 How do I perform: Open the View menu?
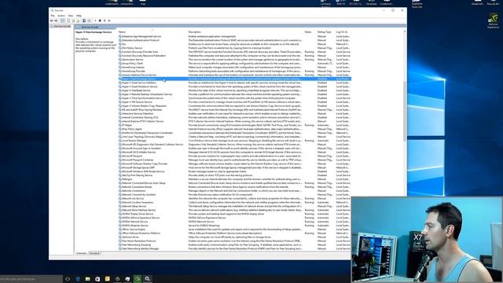[71, 16]
